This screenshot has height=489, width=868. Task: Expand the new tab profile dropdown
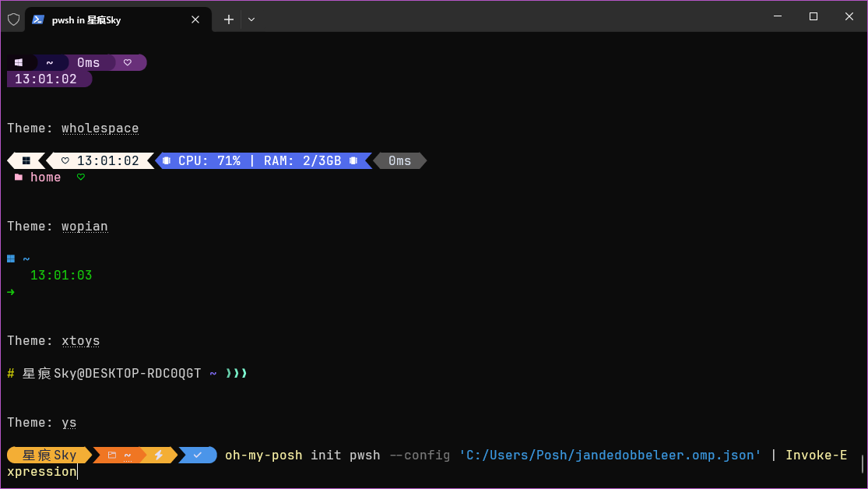click(x=251, y=20)
